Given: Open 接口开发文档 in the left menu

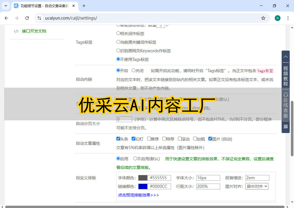Looking at the screenshot, I should (x=34, y=31).
